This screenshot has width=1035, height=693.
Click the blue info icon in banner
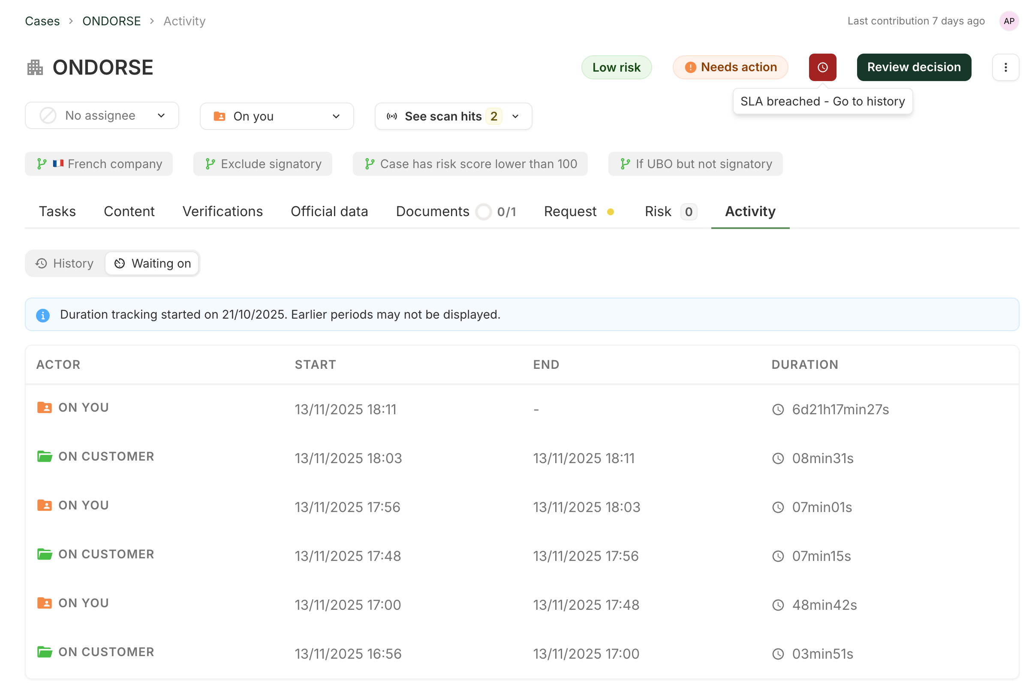tap(43, 315)
